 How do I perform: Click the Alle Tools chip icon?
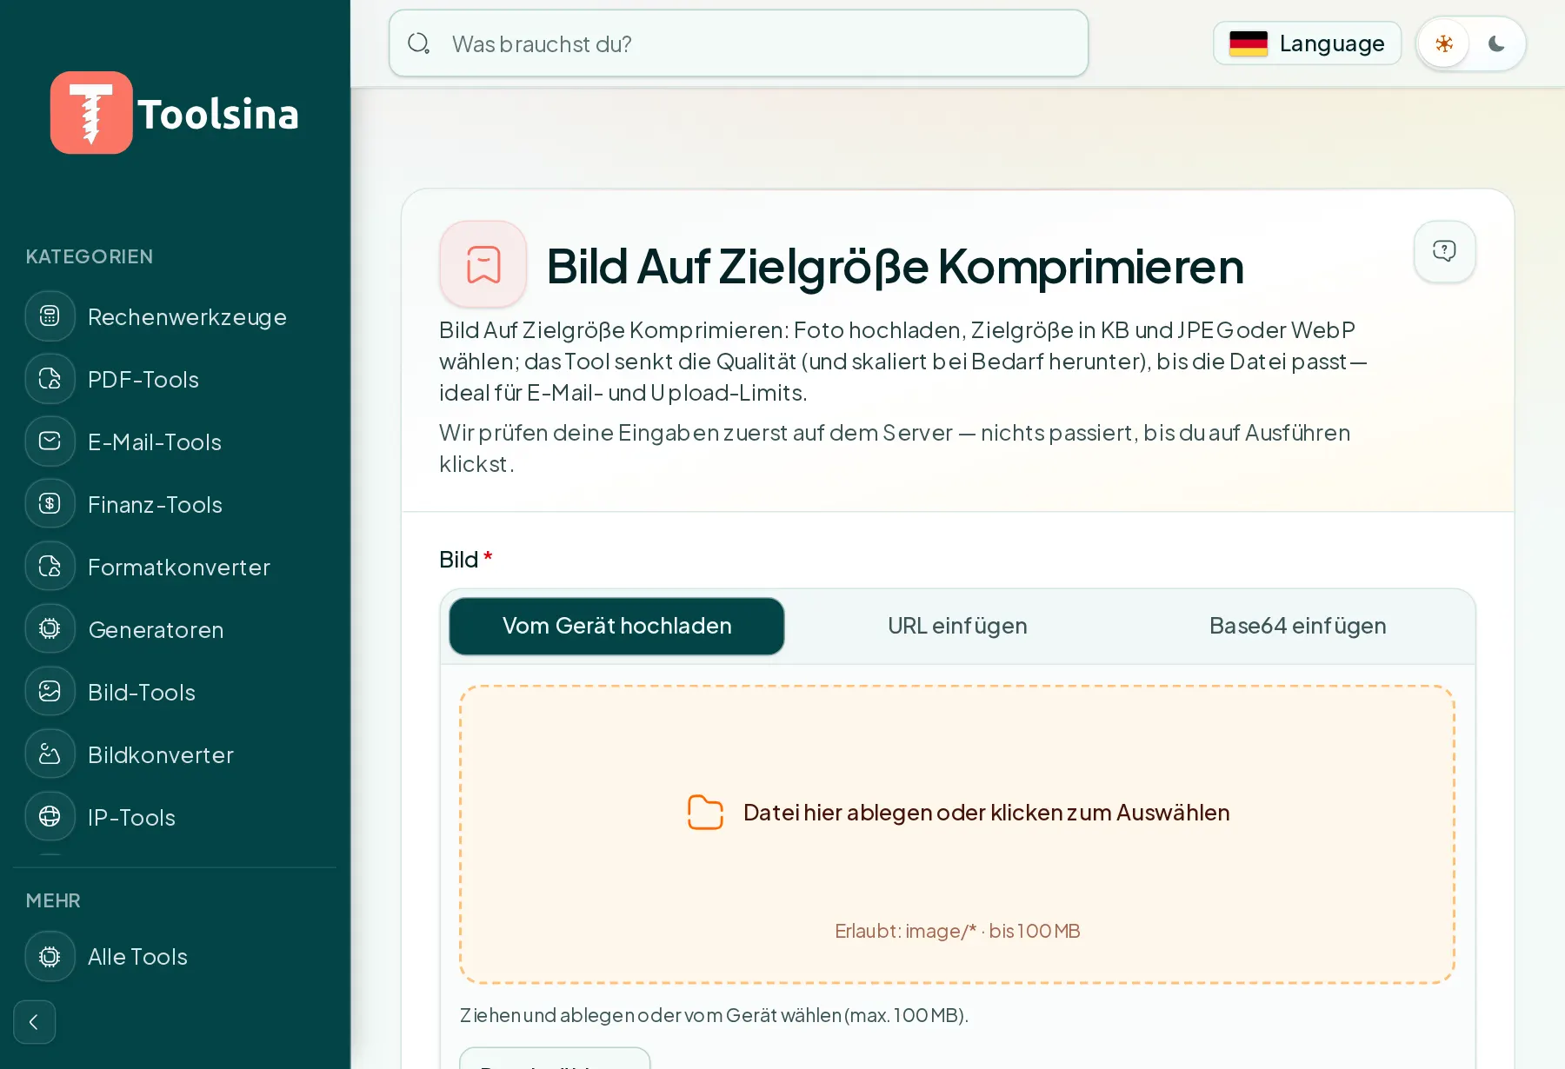[x=50, y=957]
